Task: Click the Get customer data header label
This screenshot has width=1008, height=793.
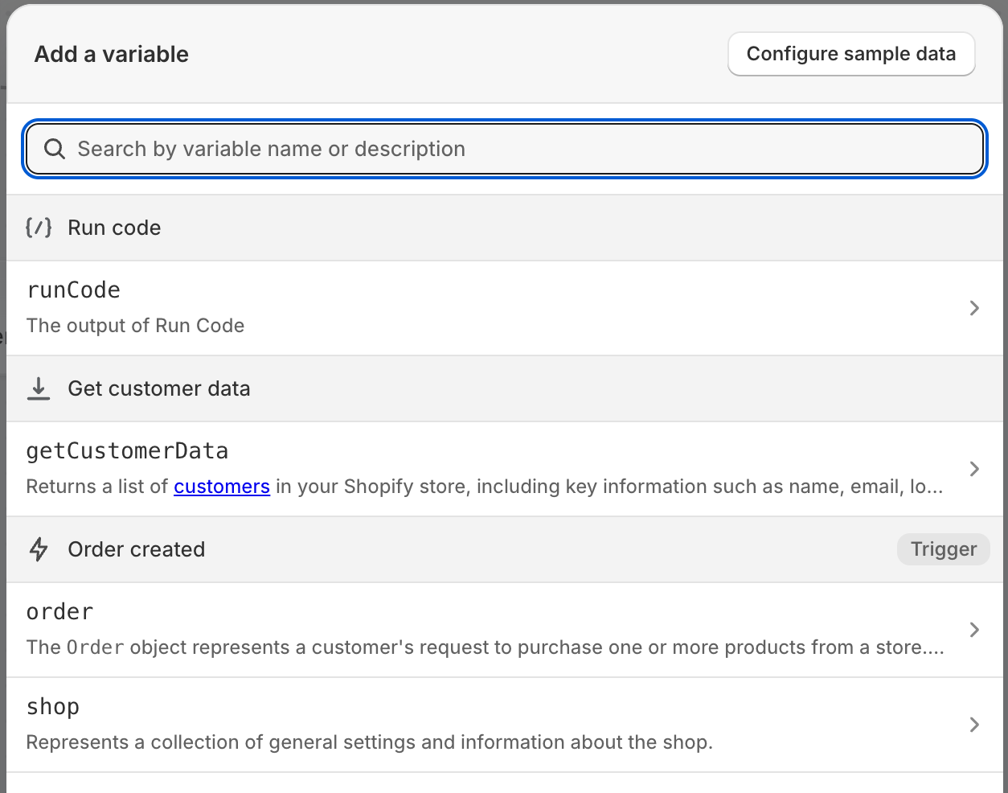Action: [159, 388]
